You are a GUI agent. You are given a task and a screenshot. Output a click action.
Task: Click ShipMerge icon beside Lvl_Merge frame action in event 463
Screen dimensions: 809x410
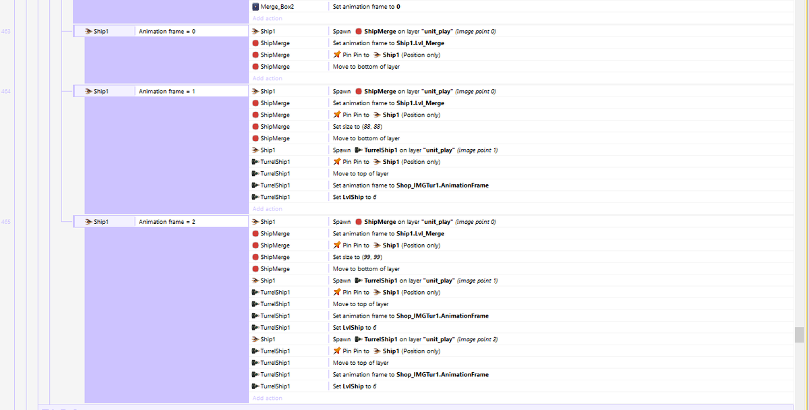click(x=256, y=43)
